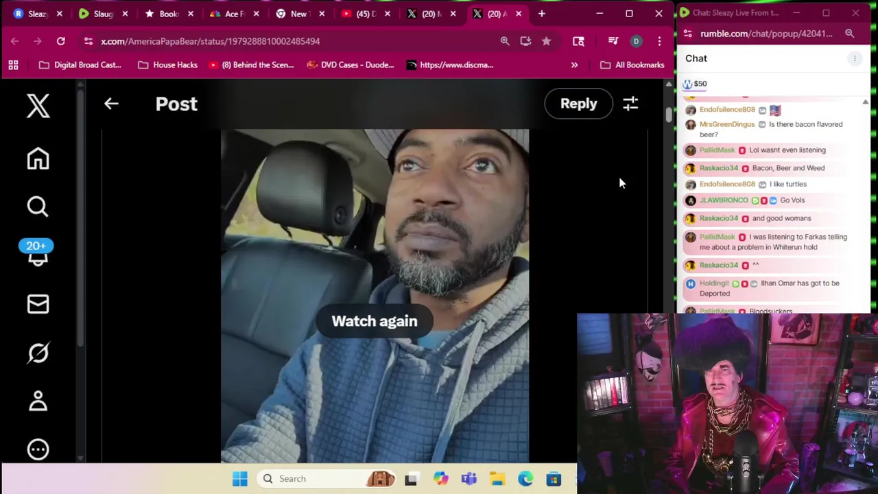Click HoldingIl username in chat
Screen dimensions: 878x494
714,283
